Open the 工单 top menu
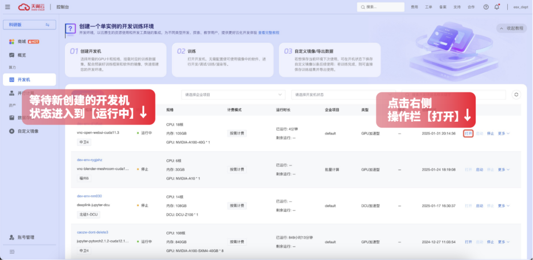Screen dimensions: 533x260 coord(429,7)
